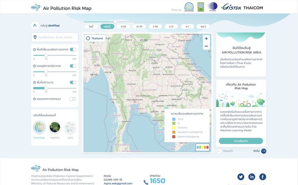
Task: Click the Air4Thai round icon
Action: coord(35,25)
